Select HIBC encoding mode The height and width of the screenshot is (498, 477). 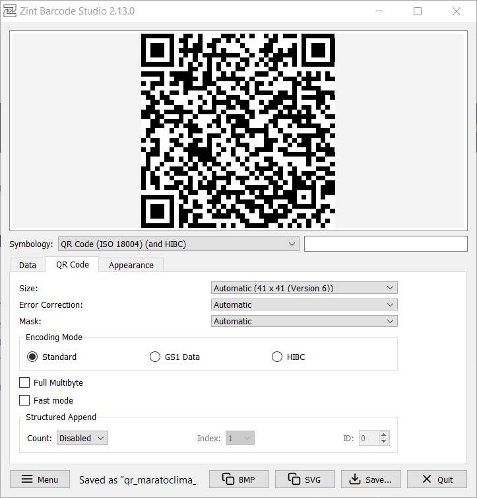coord(277,357)
